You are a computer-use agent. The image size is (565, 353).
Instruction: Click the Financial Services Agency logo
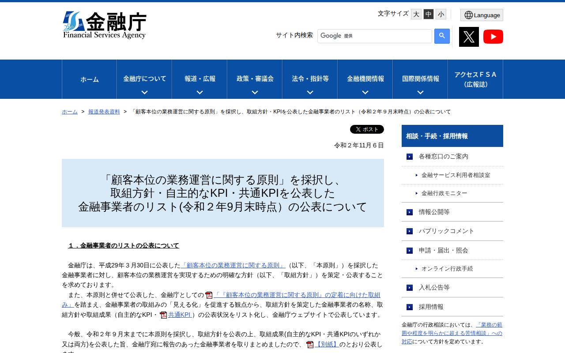point(105,26)
